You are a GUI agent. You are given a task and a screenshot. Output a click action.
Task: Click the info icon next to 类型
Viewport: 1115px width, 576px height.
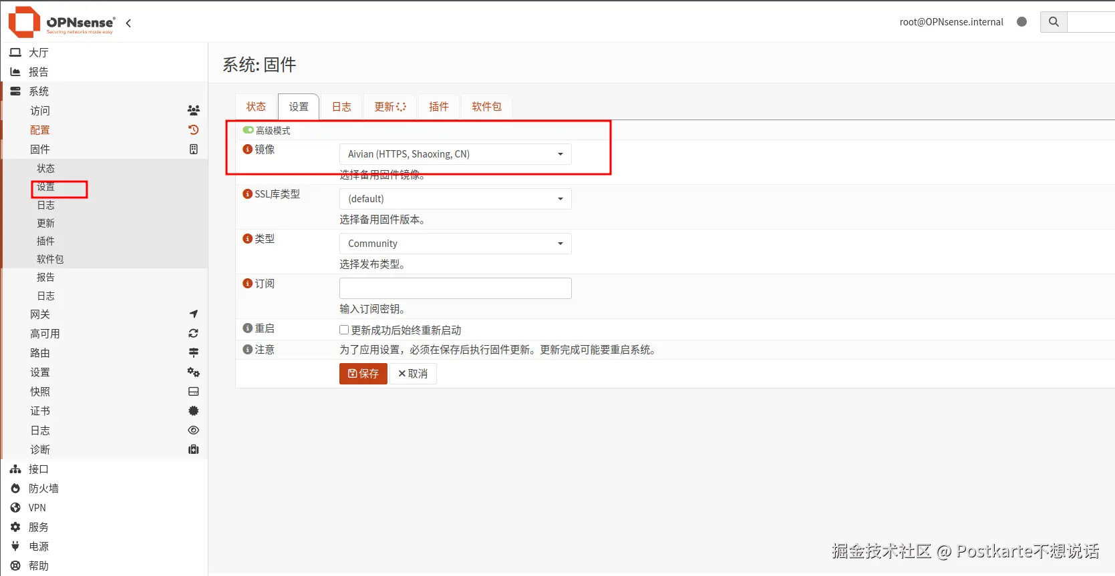click(x=247, y=239)
